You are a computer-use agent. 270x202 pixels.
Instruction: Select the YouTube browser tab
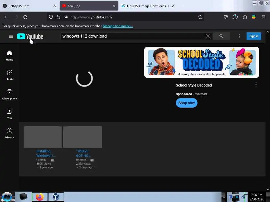[x=89, y=6]
